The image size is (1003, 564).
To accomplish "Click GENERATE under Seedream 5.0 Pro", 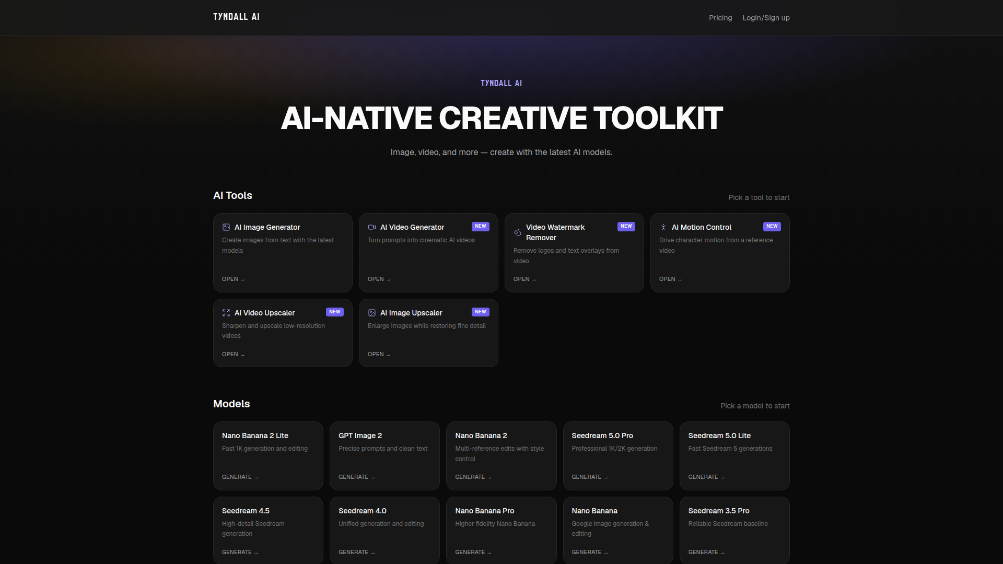I will [590, 477].
